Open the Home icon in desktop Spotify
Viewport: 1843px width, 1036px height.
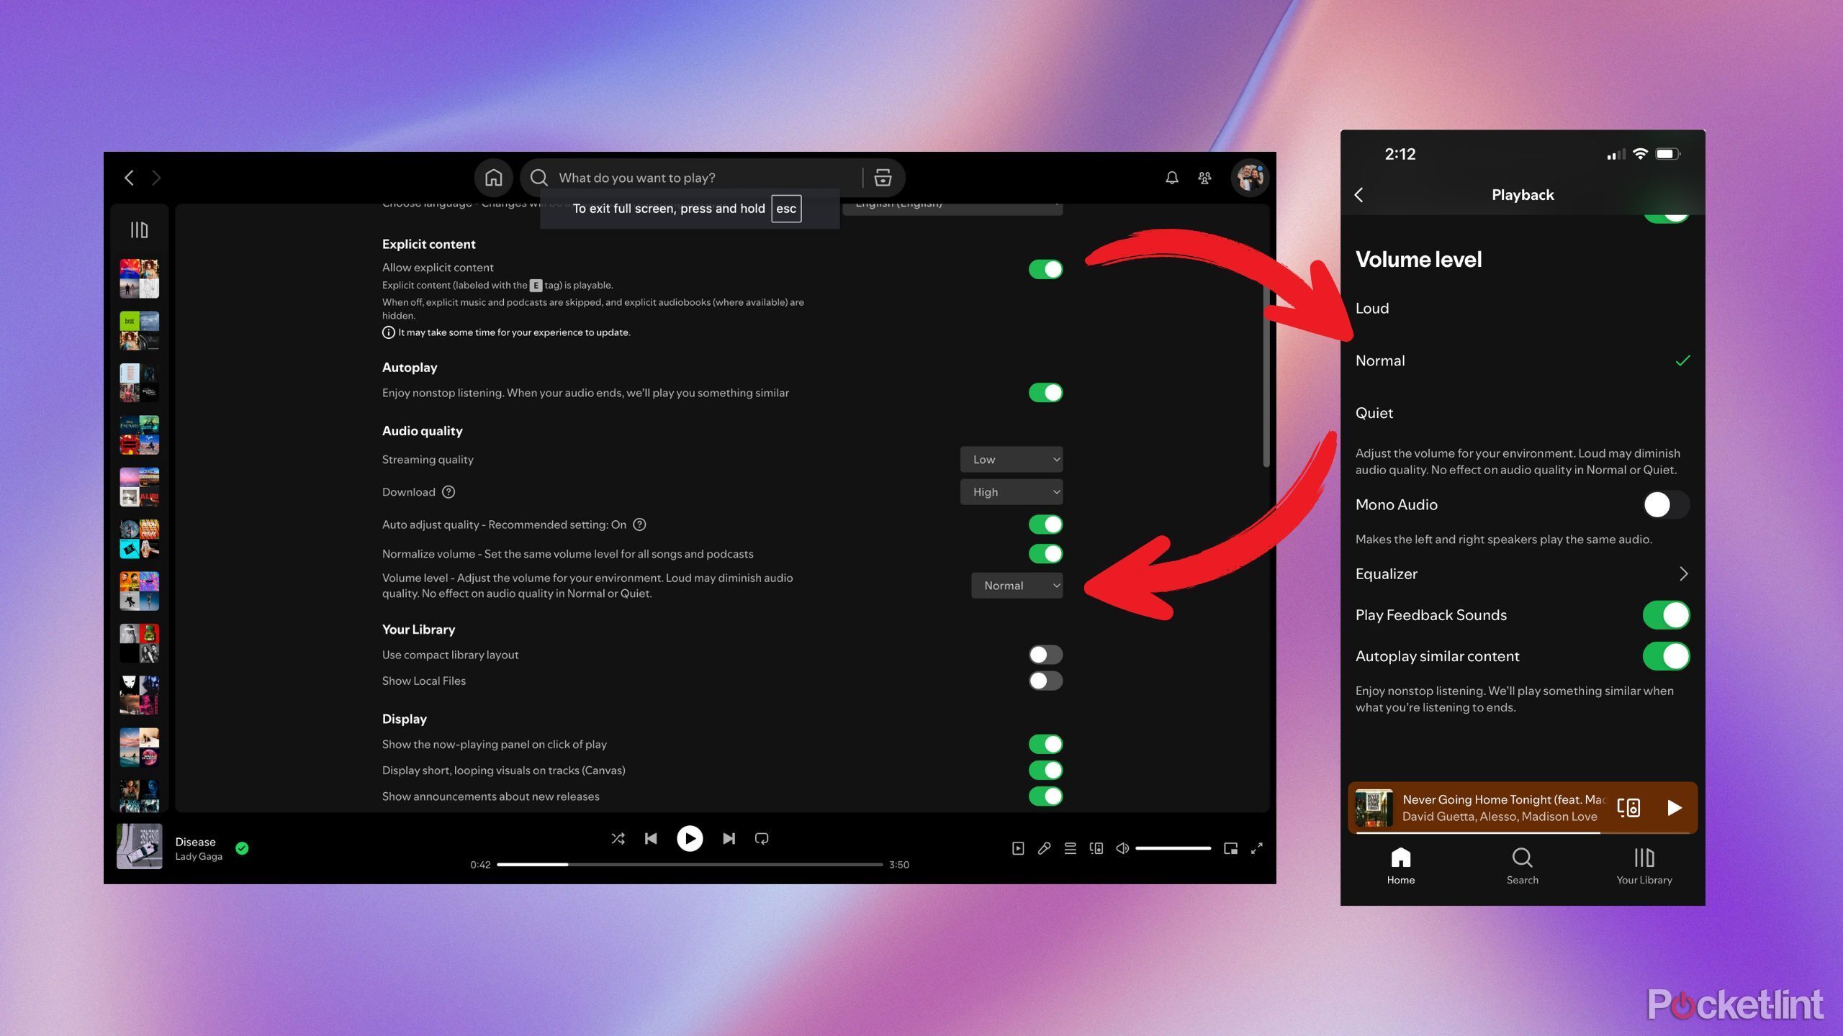click(493, 178)
